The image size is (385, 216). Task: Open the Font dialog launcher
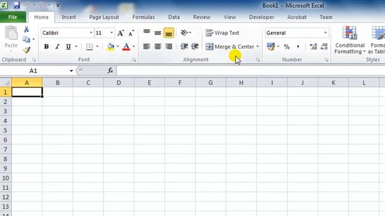tap(134, 60)
